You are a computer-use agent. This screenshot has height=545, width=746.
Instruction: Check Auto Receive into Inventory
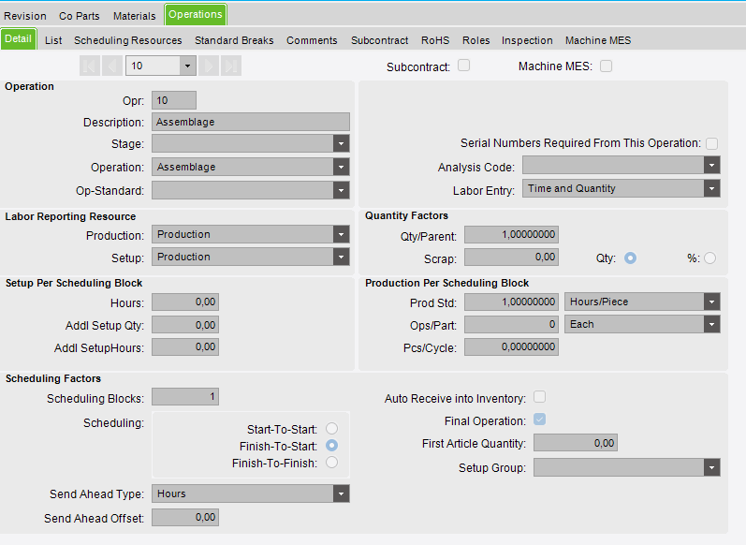[x=539, y=396]
